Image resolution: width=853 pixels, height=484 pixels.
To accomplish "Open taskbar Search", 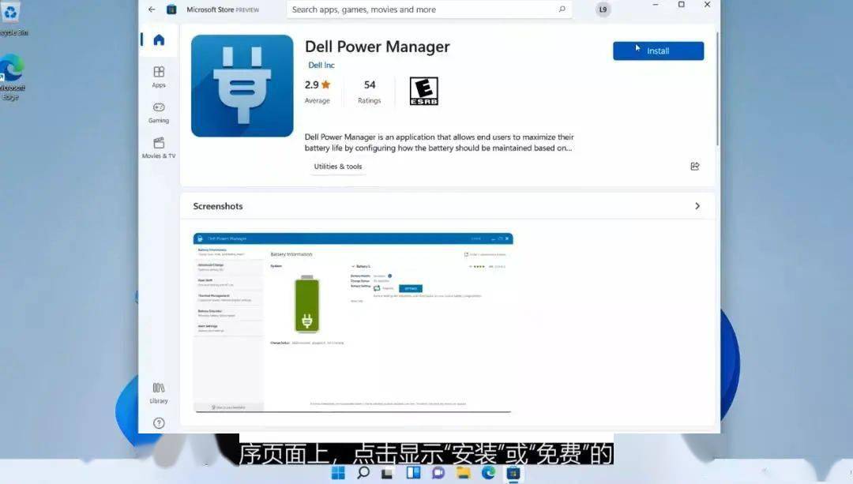I will coord(363,473).
